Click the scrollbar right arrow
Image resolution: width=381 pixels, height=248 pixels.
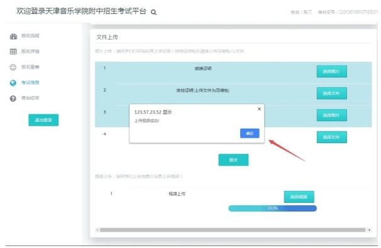coord(369,230)
